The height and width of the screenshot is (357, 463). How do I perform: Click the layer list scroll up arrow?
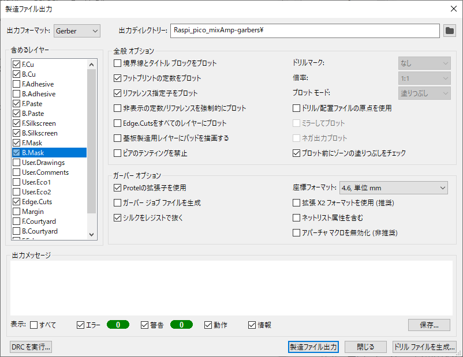[x=92, y=65]
